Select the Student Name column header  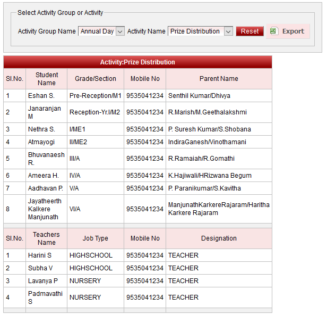[47, 79]
